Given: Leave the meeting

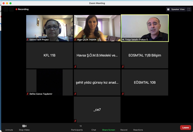Looking at the screenshot, I should [185, 127].
